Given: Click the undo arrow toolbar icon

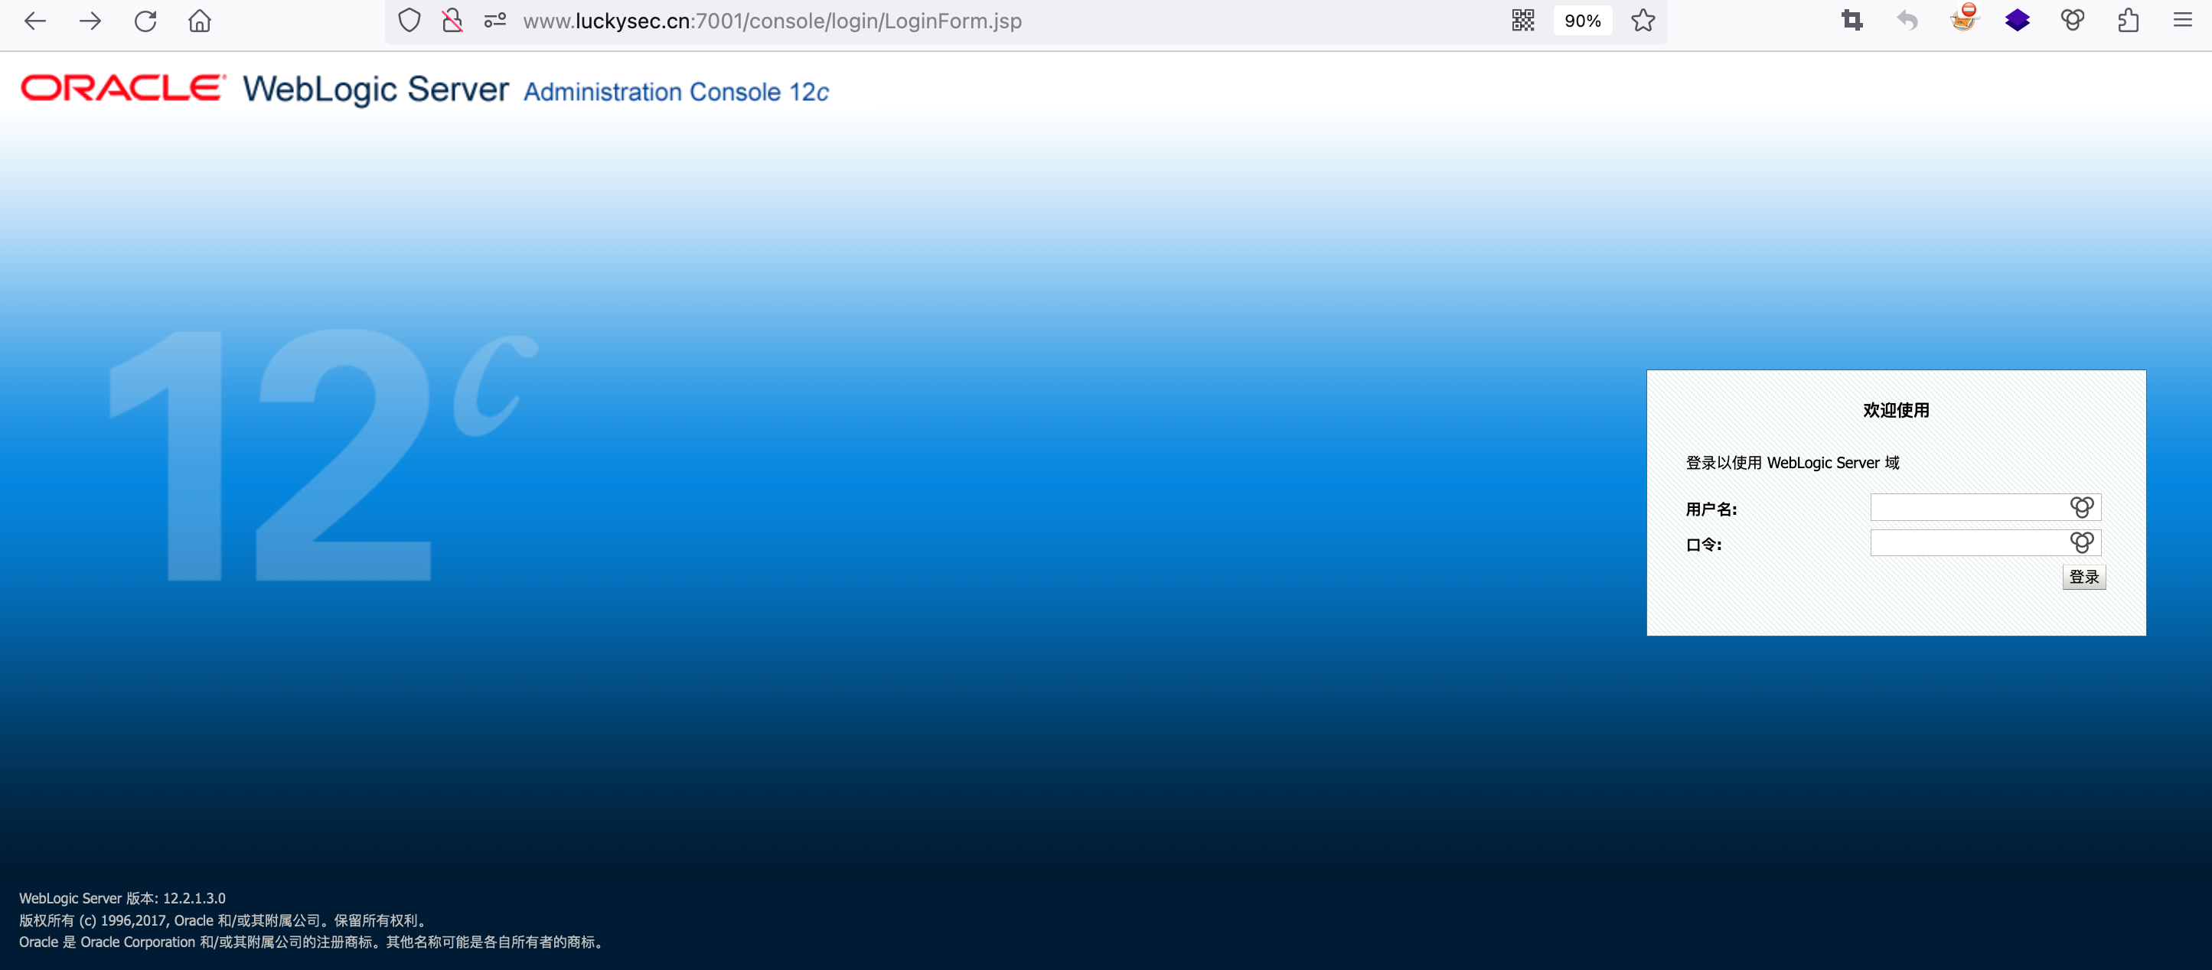Looking at the screenshot, I should coord(1907,21).
